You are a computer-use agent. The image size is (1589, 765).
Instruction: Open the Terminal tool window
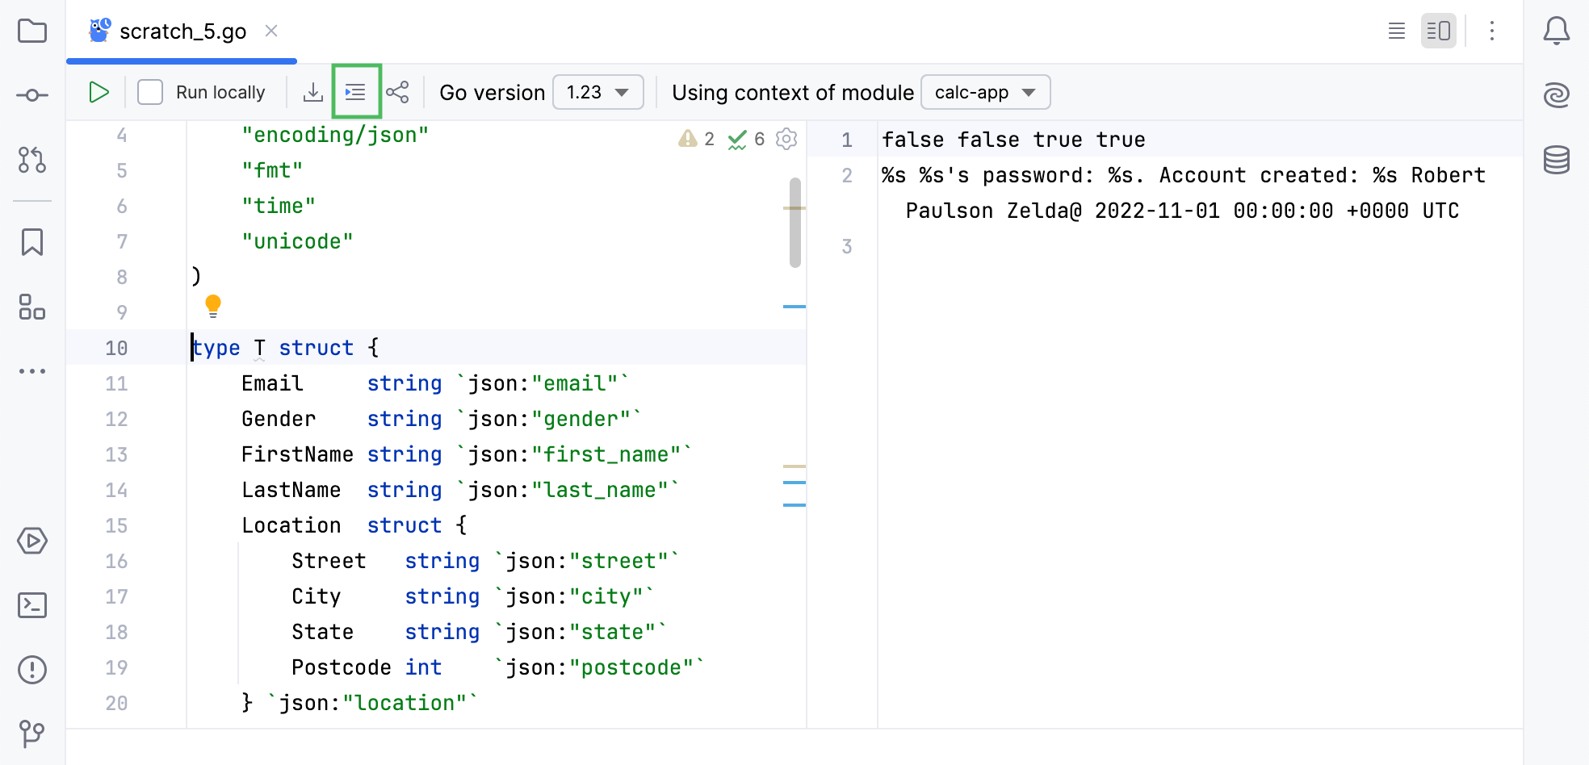click(x=31, y=604)
